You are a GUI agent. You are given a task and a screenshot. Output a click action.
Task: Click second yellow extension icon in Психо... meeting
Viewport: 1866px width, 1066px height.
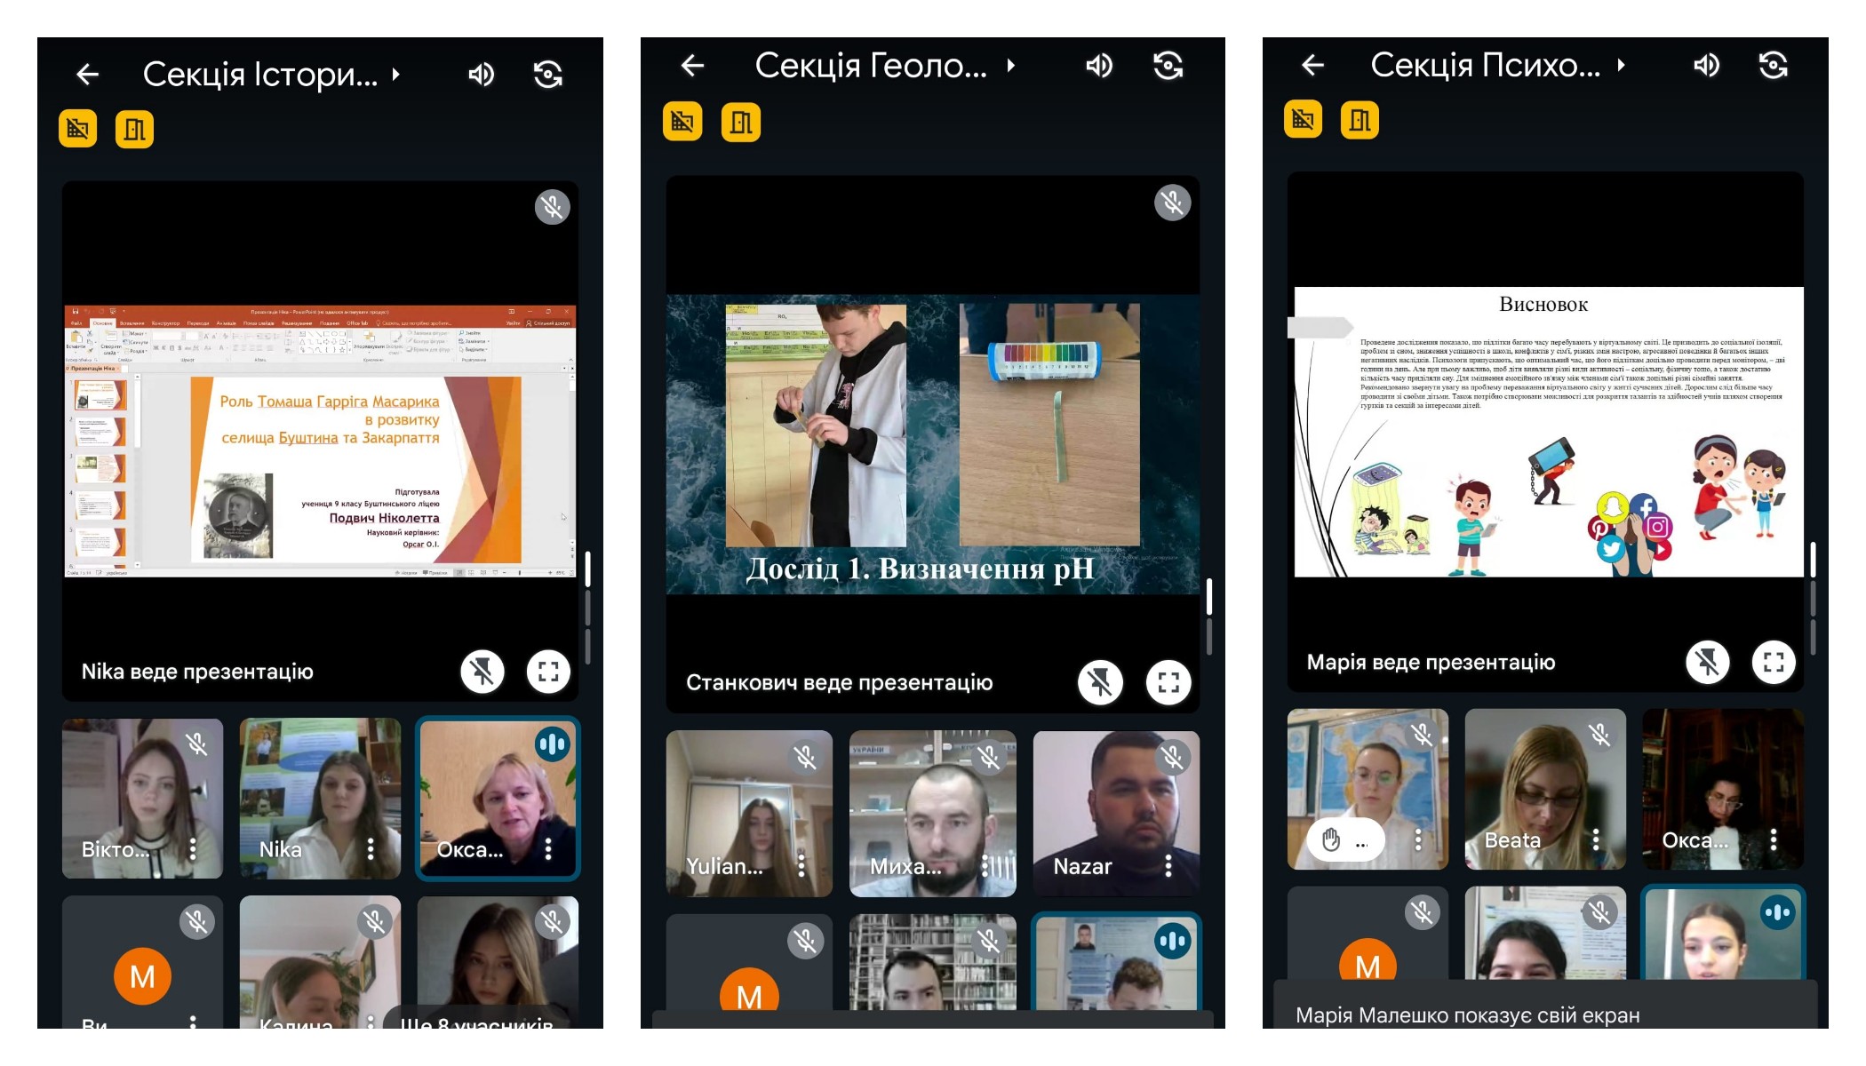coord(1360,119)
